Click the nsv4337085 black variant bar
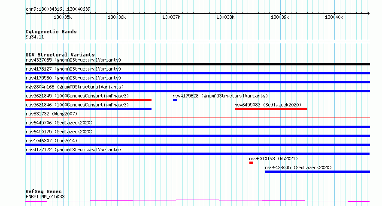The image size is (382, 206). click(x=197, y=64)
